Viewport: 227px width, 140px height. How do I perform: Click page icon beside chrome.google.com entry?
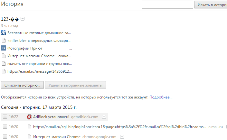(29, 137)
